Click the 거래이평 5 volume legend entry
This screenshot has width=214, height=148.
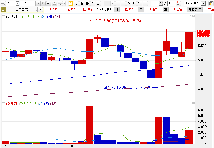point(27,104)
